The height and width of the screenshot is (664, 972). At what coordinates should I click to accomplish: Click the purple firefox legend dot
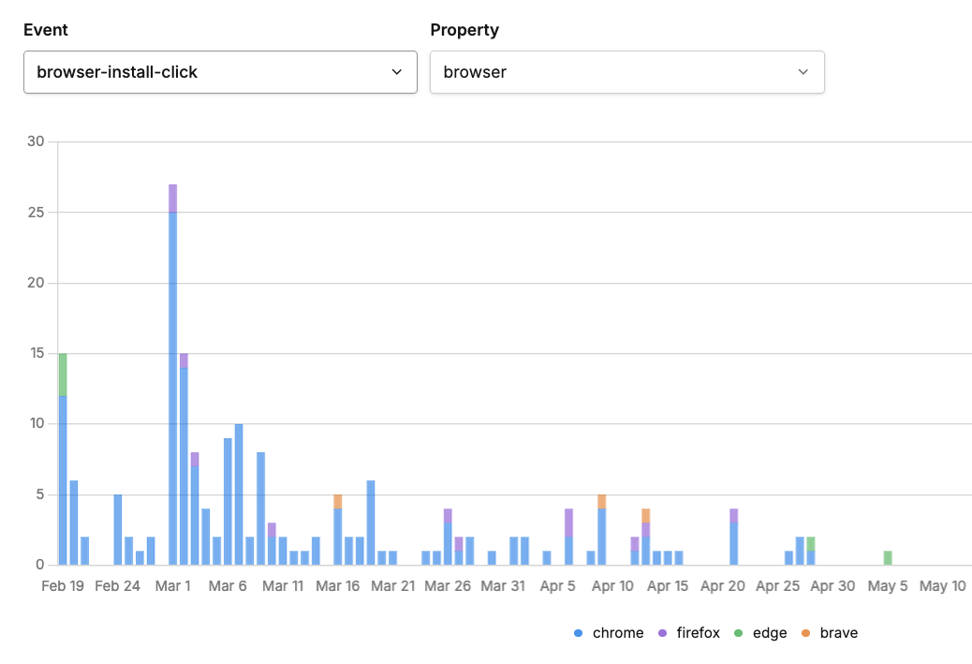(663, 633)
